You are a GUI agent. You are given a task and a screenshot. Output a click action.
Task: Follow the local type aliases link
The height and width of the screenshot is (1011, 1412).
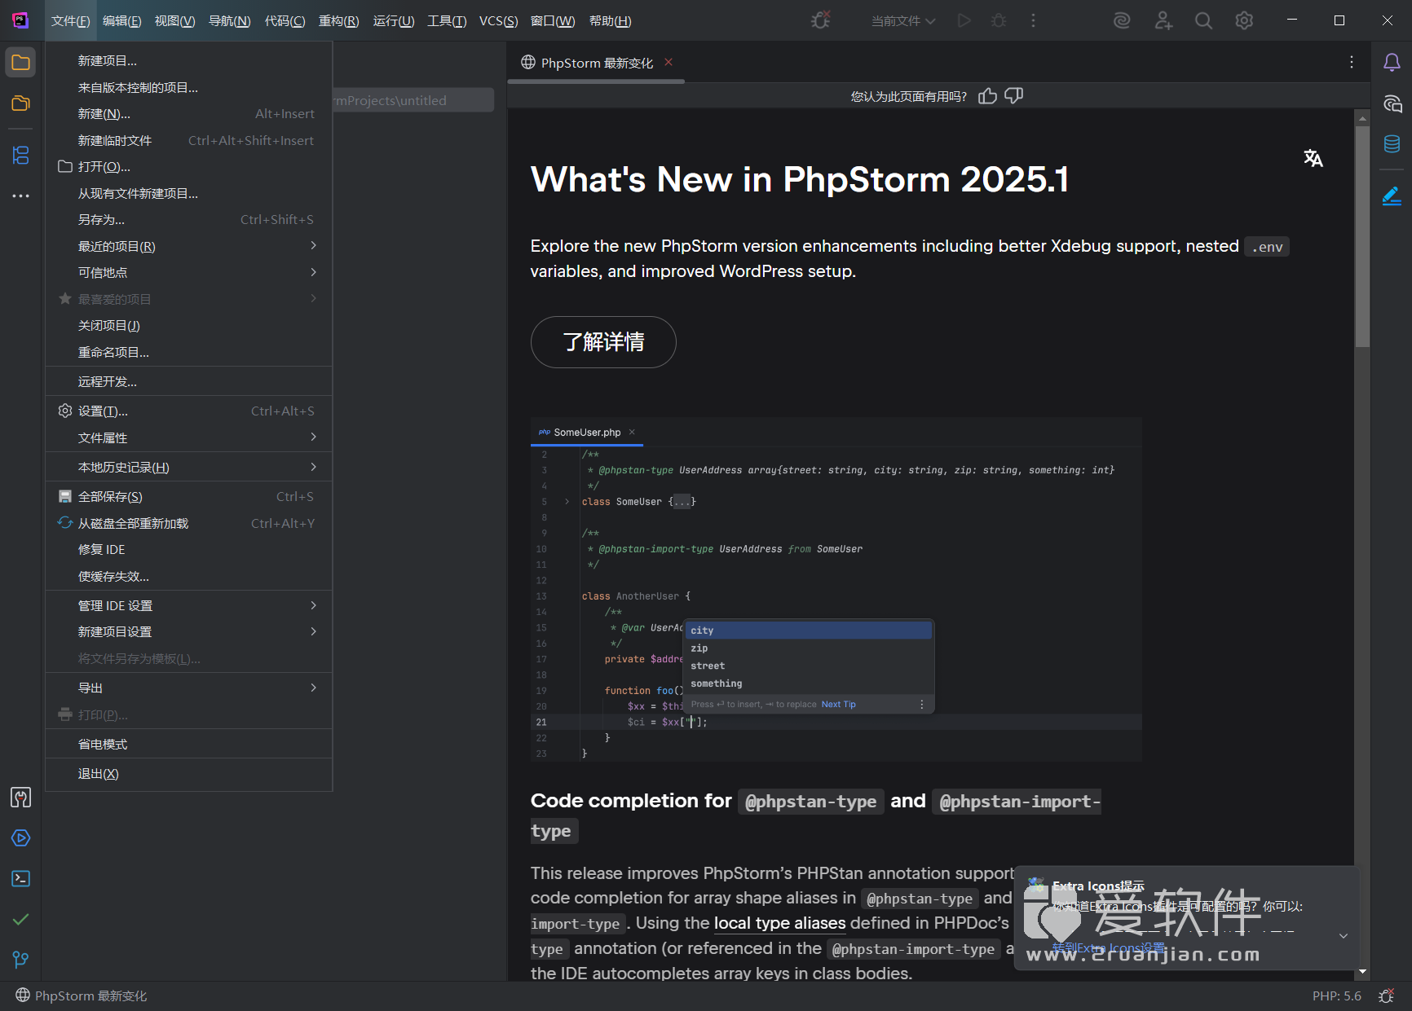(779, 923)
